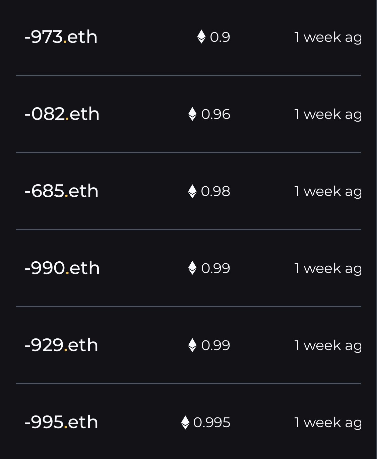
Task: Click the timestamp in the -995.eth row
Action: (328, 423)
